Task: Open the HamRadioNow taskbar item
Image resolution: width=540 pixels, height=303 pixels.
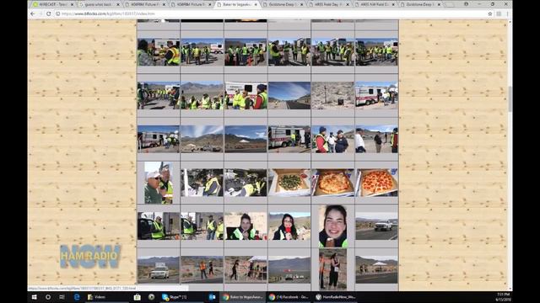Action: [335, 297]
